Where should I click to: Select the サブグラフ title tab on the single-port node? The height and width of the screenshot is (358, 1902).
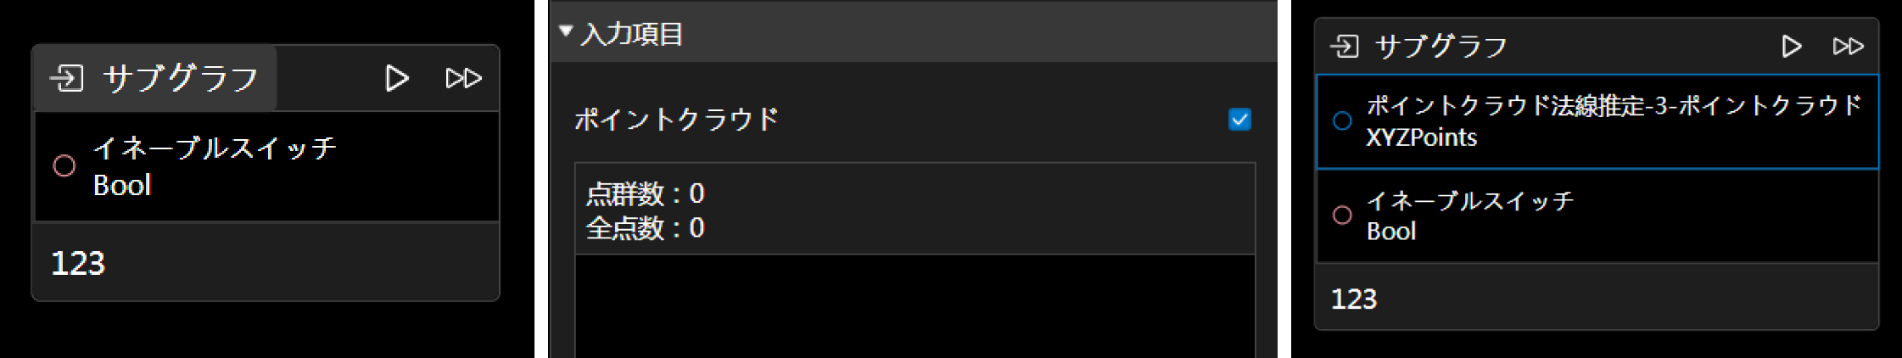180,79
